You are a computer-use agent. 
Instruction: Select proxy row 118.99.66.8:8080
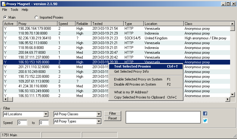[x=117, y=48]
